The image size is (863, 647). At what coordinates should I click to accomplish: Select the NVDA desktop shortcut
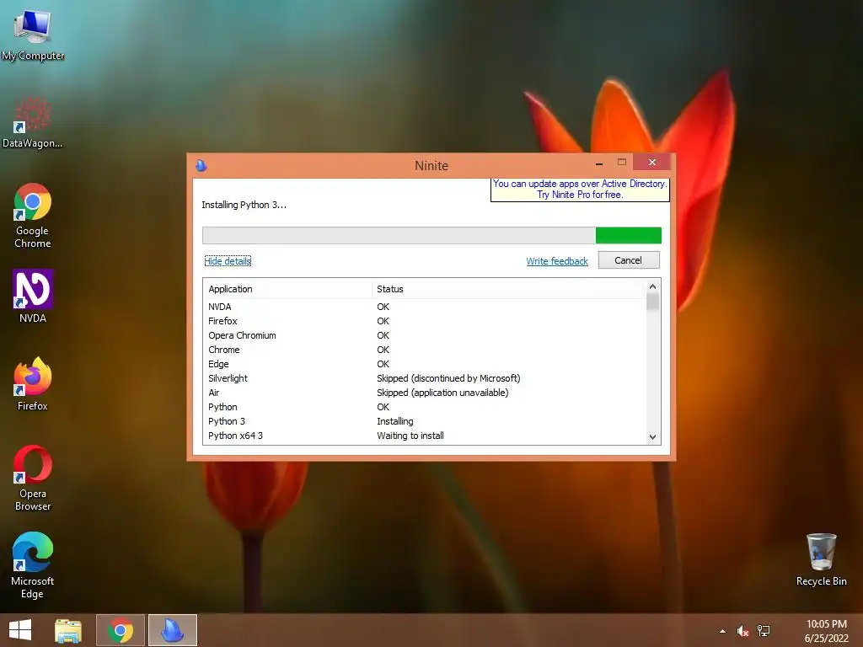tap(33, 296)
